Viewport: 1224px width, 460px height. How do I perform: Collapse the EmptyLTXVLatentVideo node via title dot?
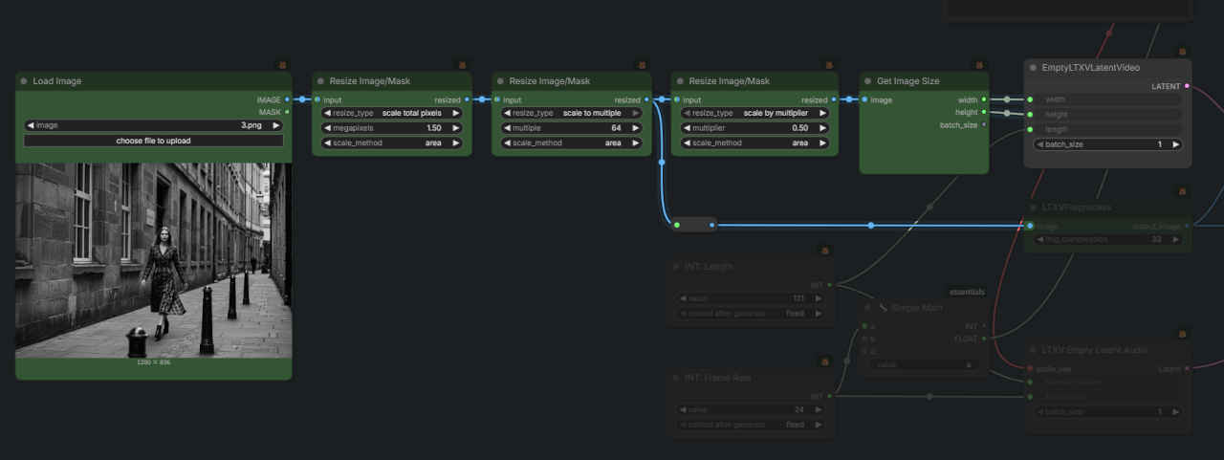coord(1033,68)
